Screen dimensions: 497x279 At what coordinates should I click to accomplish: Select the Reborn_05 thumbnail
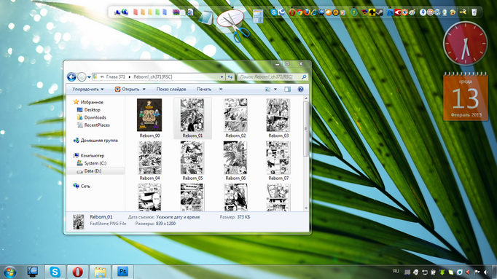click(x=192, y=157)
